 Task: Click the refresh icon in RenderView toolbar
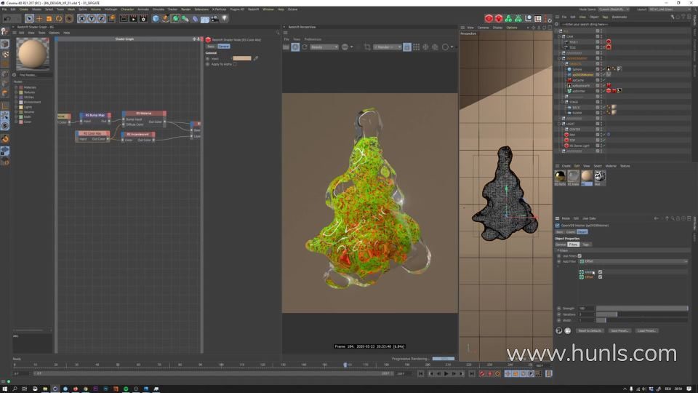pyautogui.click(x=305, y=47)
